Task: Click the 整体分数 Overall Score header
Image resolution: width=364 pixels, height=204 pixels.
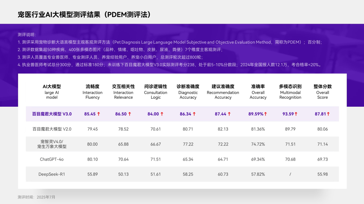Action: 323,92
